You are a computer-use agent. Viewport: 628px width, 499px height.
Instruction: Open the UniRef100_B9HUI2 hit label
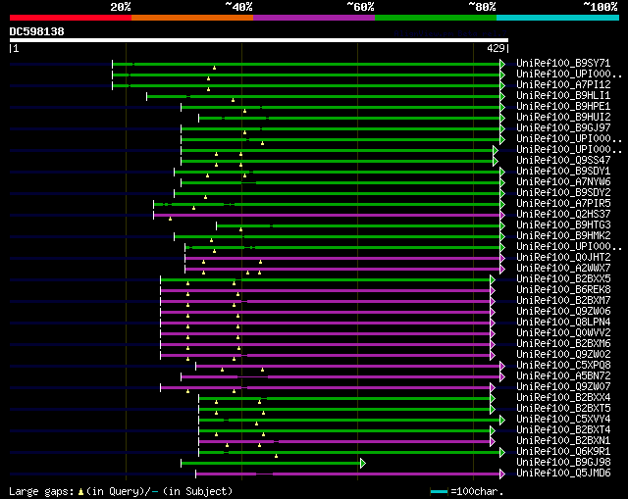point(563,118)
